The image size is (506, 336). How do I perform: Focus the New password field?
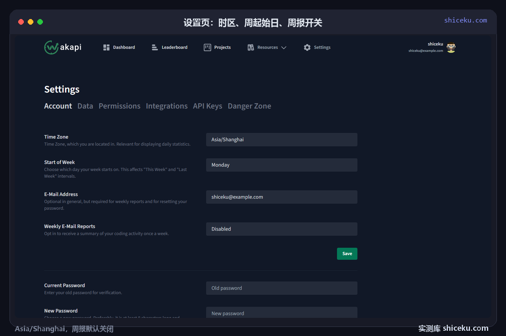pos(282,313)
